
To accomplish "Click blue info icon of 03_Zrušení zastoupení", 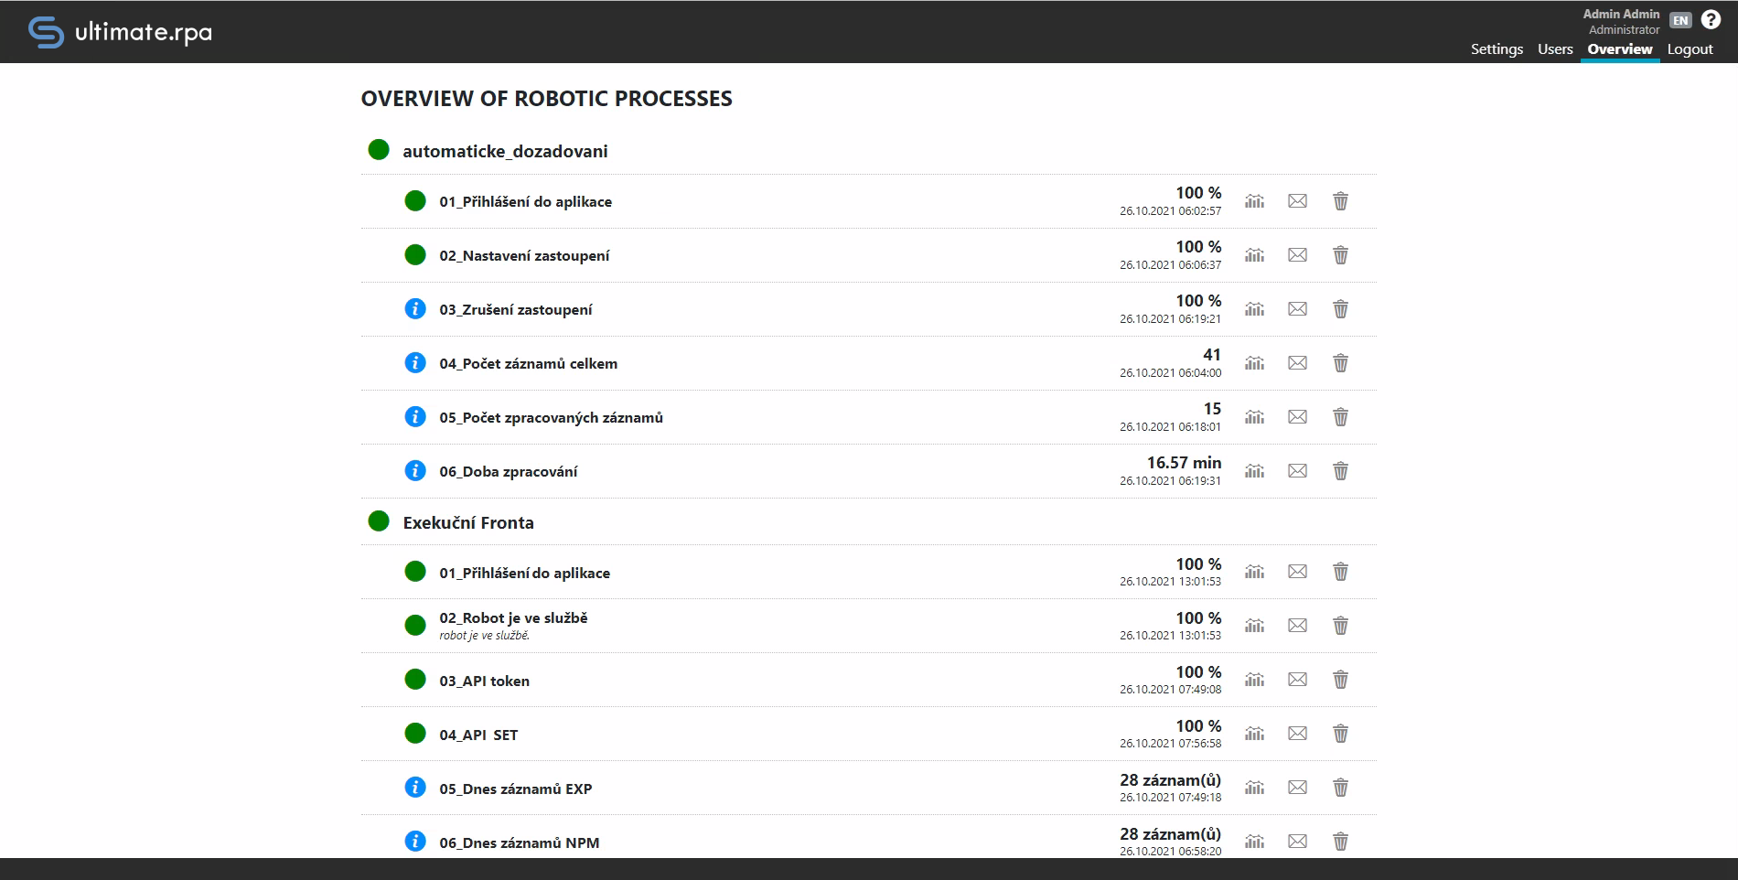I will [415, 309].
